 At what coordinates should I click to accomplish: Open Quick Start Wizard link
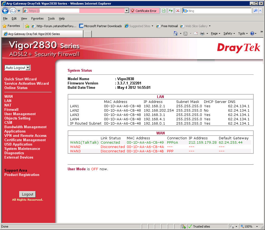click(20, 79)
